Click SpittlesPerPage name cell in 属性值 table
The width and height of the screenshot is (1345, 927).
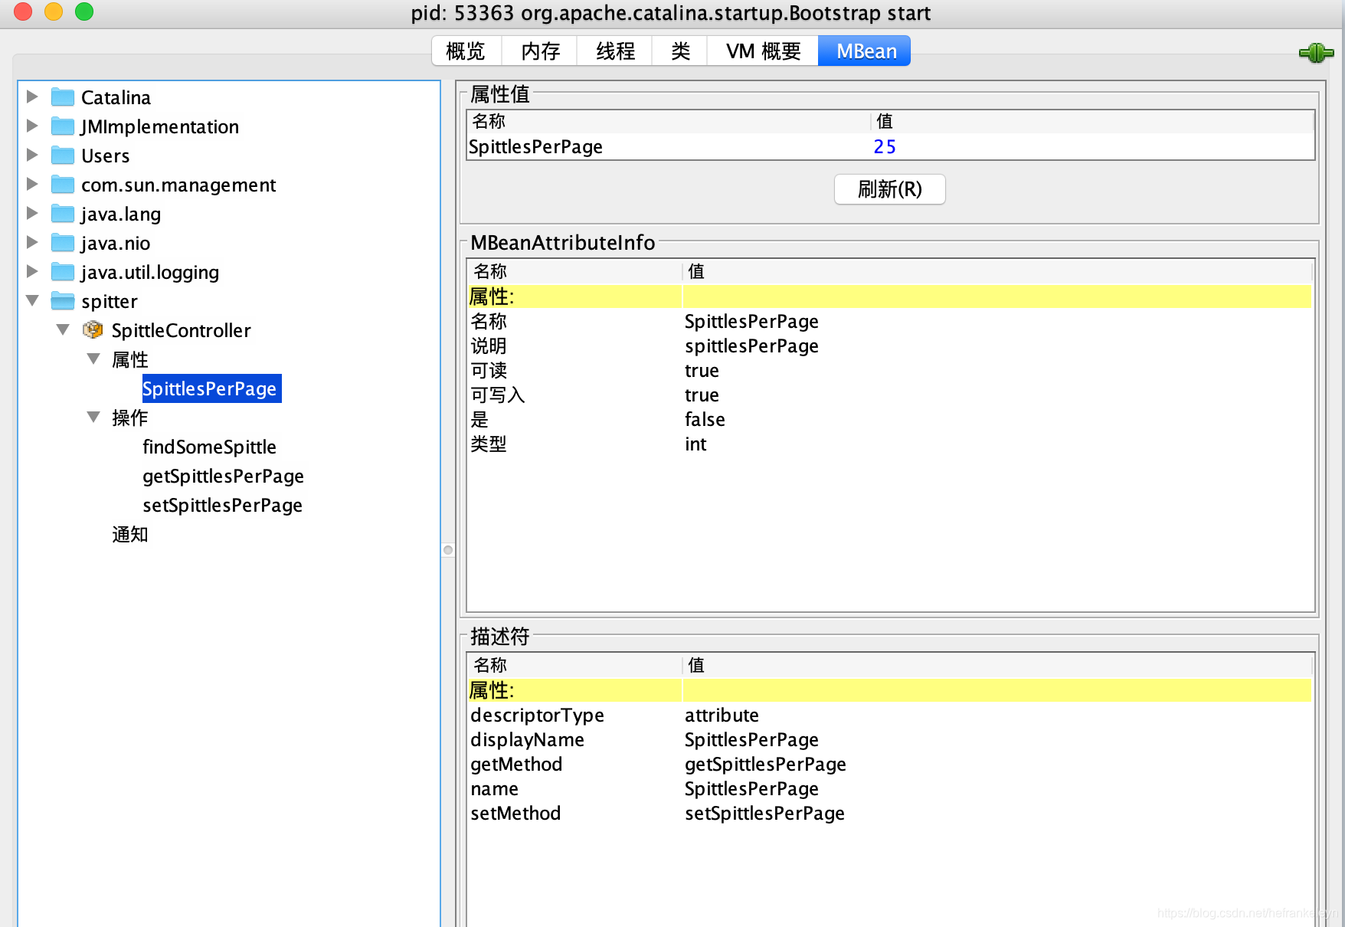(x=668, y=146)
